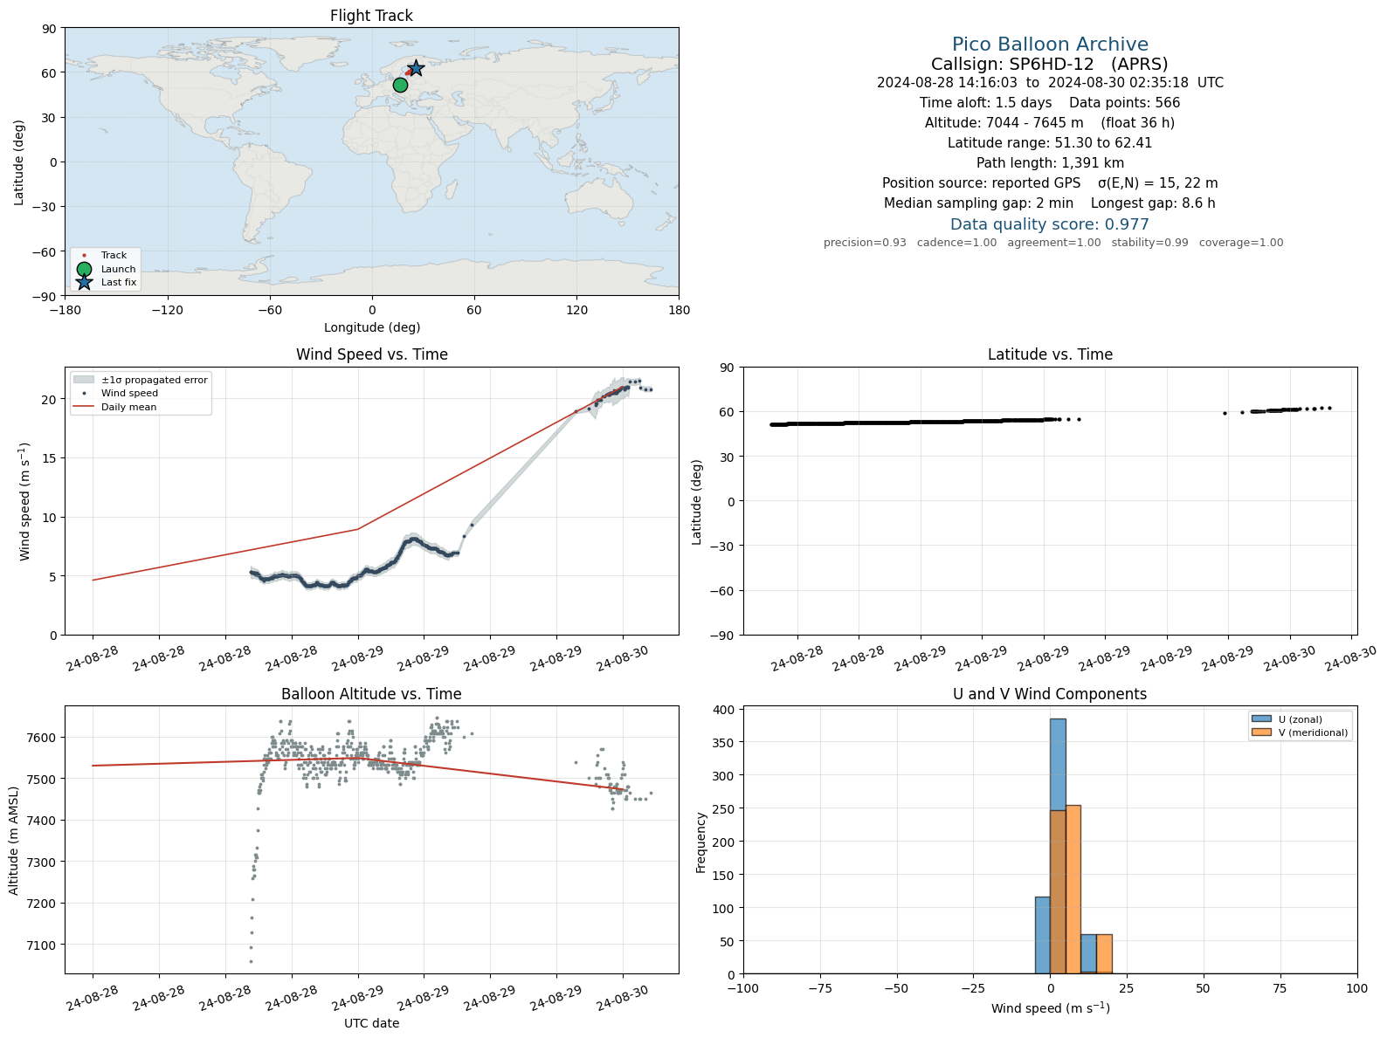Click the U (zonal) legend swatch

(1261, 719)
